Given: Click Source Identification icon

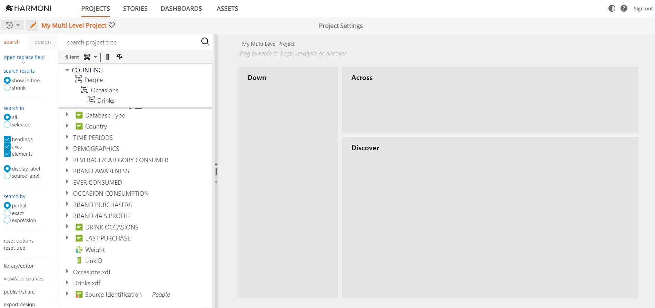Looking at the screenshot, I should [x=79, y=294].
